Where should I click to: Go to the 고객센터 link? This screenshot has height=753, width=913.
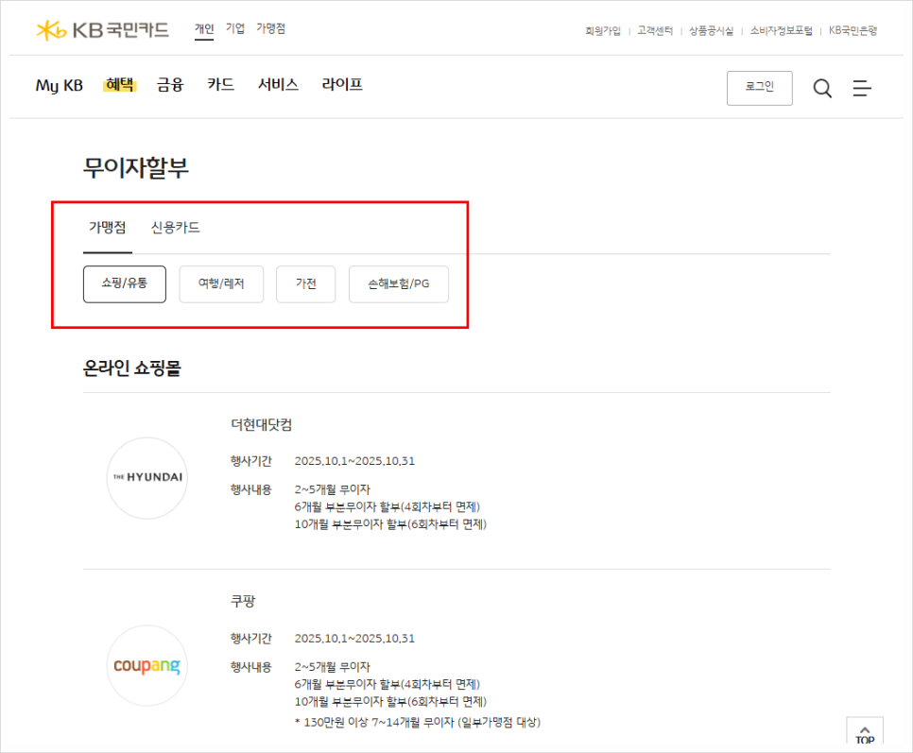654,31
